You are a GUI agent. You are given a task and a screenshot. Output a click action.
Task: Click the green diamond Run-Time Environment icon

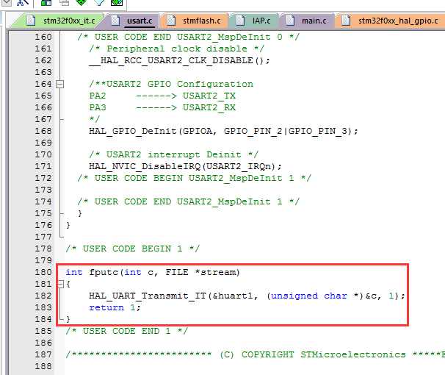click(x=82, y=3)
